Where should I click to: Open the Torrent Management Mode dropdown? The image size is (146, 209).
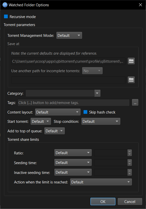tap(69, 35)
